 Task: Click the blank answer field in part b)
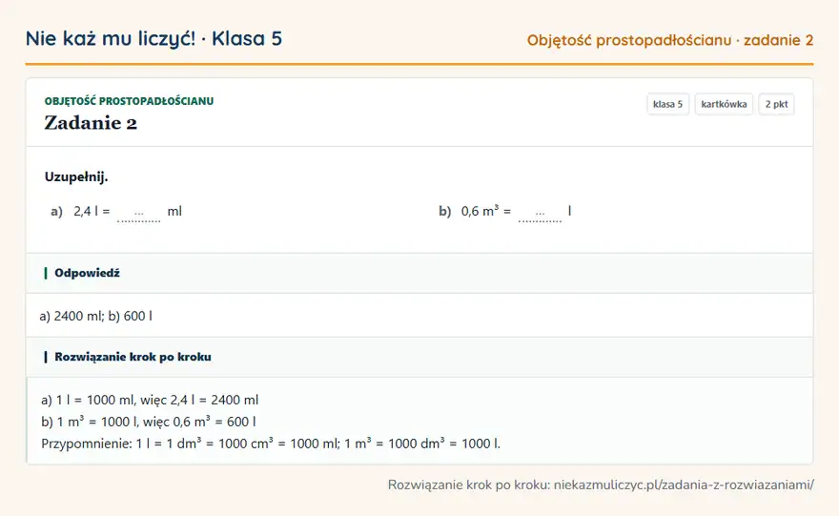540,213
